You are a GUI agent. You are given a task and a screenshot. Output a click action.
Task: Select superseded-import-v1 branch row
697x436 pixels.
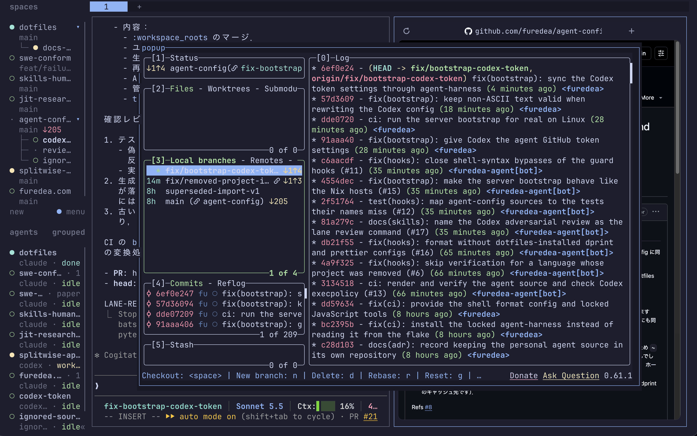point(224,191)
